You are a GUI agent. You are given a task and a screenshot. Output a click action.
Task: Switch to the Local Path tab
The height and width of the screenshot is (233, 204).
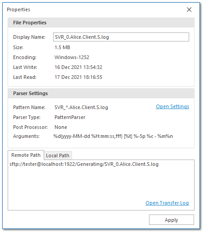pyautogui.click(x=58, y=155)
